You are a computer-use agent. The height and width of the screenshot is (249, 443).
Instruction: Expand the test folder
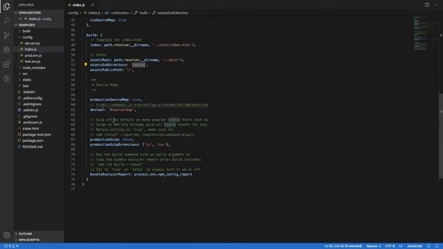coord(26,86)
